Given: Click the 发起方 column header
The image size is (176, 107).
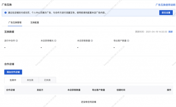Looking at the screenshot, I should click(40, 90).
